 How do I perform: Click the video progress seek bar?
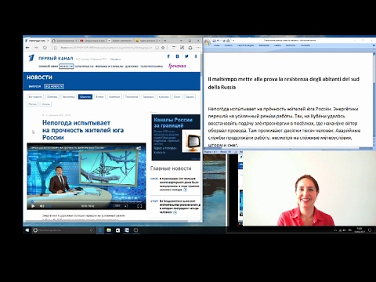(x=86, y=201)
